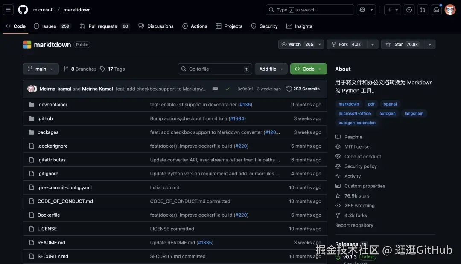Open the Copilot dropdown arrow in header
Screen dimensions: 461x264
[372, 10]
